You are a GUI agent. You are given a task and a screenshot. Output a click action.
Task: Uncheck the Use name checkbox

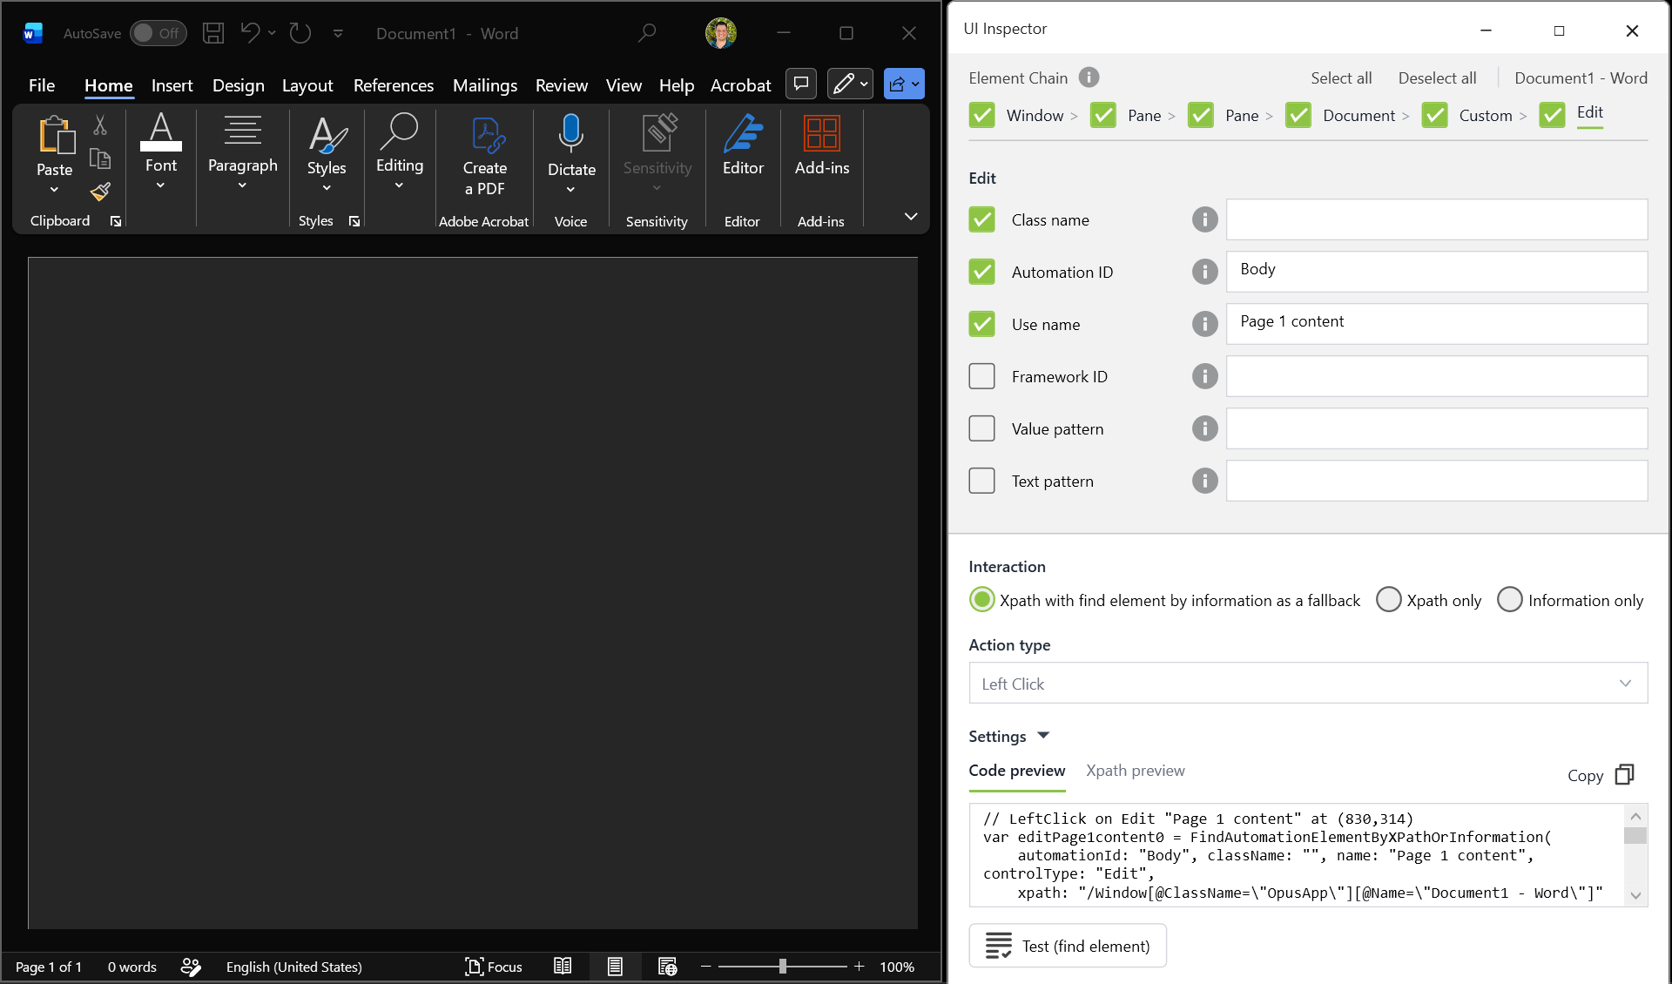[x=981, y=324]
